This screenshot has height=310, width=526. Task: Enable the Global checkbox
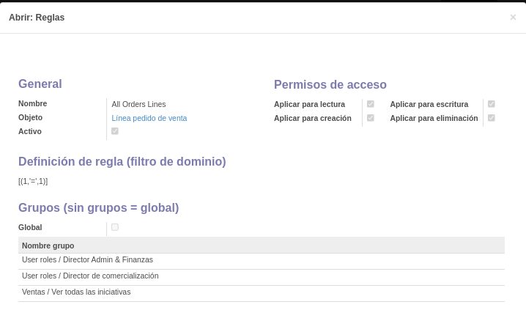tap(115, 227)
